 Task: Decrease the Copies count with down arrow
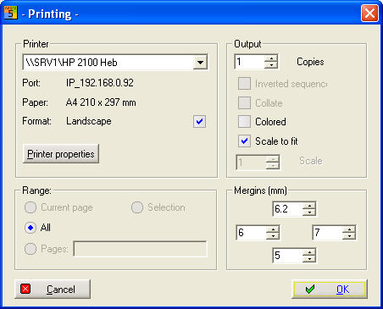click(271, 65)
